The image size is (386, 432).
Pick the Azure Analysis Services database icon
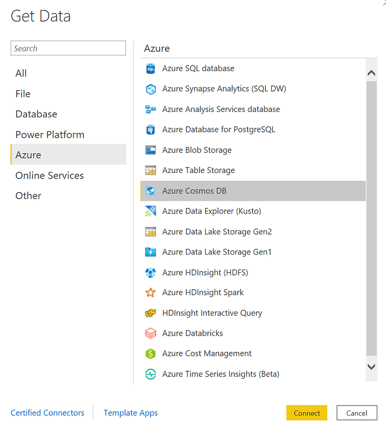coord(151,109)
